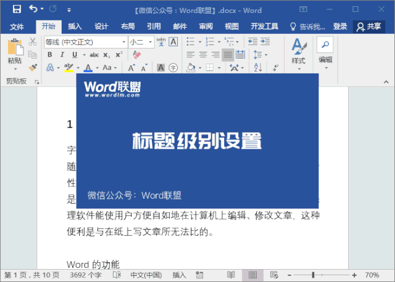Center align the text

(203, 55)
